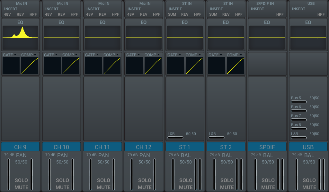Image resolution: width=329 pixels, height=192 pixels.
Task: Adjust the USB Bus 8 send slider
Action: (x=299, y=129)
